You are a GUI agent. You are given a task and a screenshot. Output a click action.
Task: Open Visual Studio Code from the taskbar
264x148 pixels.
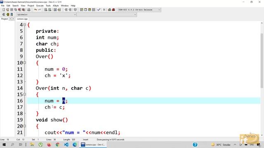click(x=66, y=144)
